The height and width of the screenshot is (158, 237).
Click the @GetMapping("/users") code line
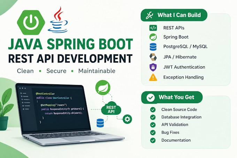pyautogui.click(x=54, y=105)
